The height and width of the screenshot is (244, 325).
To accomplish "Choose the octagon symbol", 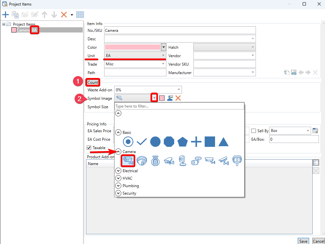I will tap(169, 142).
